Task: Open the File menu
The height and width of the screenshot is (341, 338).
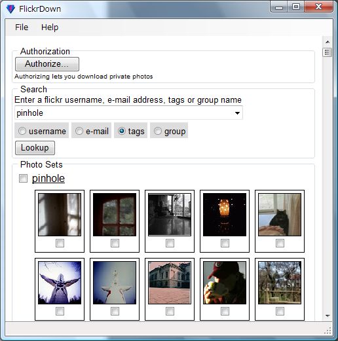Action: pyautogui.click(x=22, y=27)
